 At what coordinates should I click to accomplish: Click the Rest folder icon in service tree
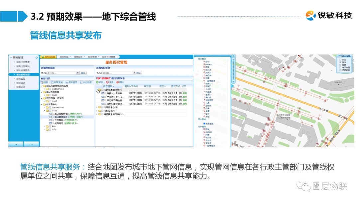click(x=48, y=126)
